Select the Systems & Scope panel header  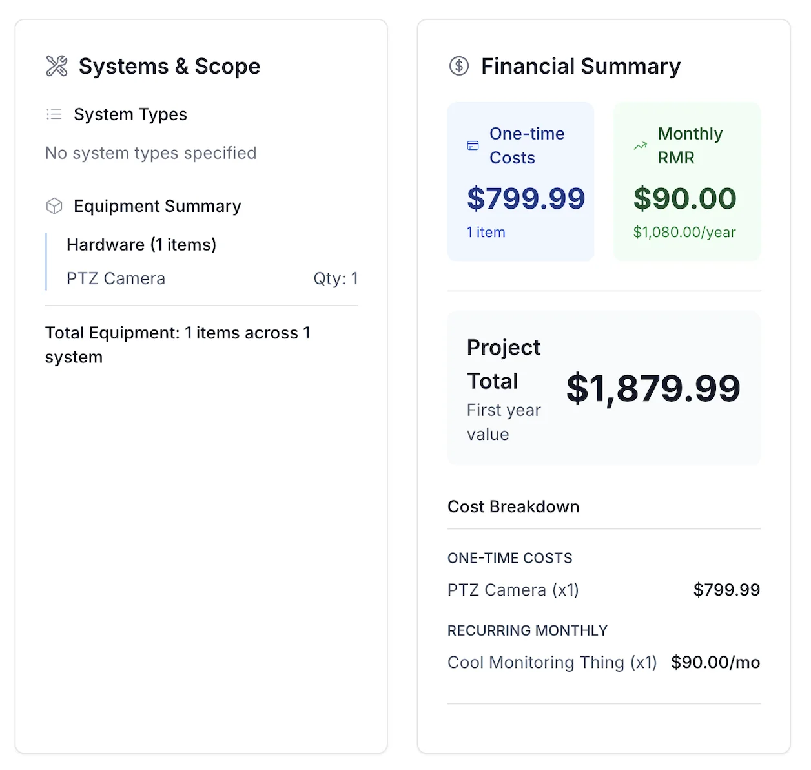point(169,65)
